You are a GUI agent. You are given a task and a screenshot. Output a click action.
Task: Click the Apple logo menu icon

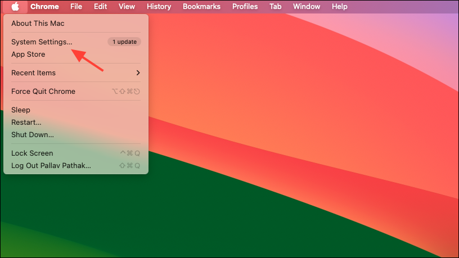coord(15,6)
